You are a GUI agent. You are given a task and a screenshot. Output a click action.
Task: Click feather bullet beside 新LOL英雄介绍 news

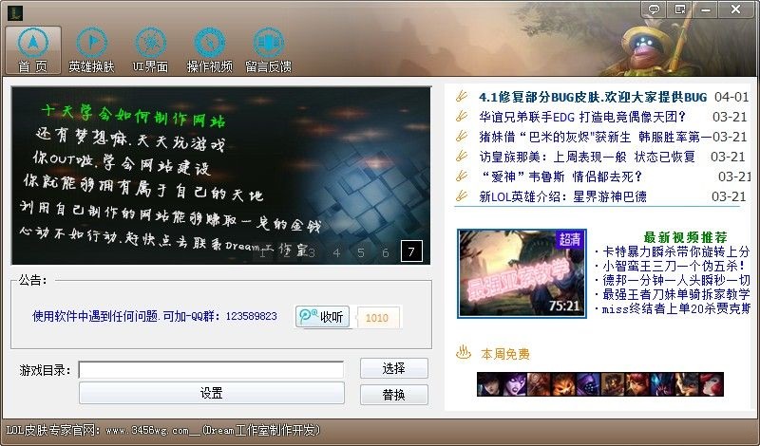[462, 195]
